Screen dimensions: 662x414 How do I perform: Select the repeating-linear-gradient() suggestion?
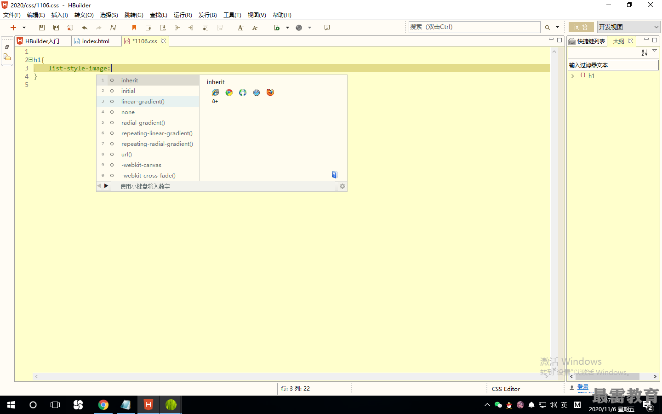click(x=148, y=133)
